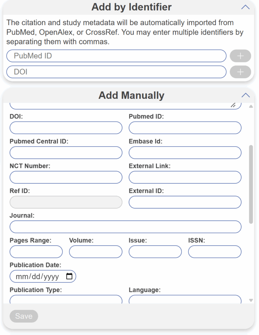This screenshot has height=335, width=259.
Task: Click the PubMed ID input field
Action: [x=116, y=56]
